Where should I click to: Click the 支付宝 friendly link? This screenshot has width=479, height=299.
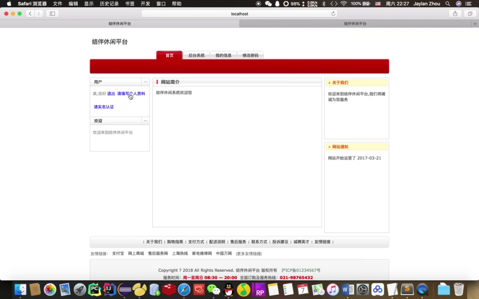click(118, 254)
